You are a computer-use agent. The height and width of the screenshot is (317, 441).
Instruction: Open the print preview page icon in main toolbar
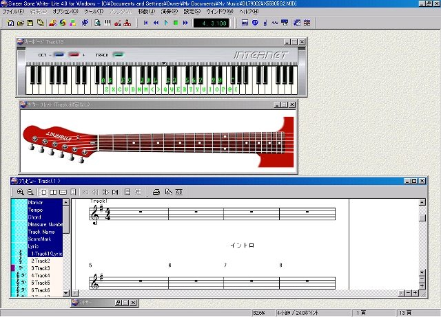click(98, 23)
